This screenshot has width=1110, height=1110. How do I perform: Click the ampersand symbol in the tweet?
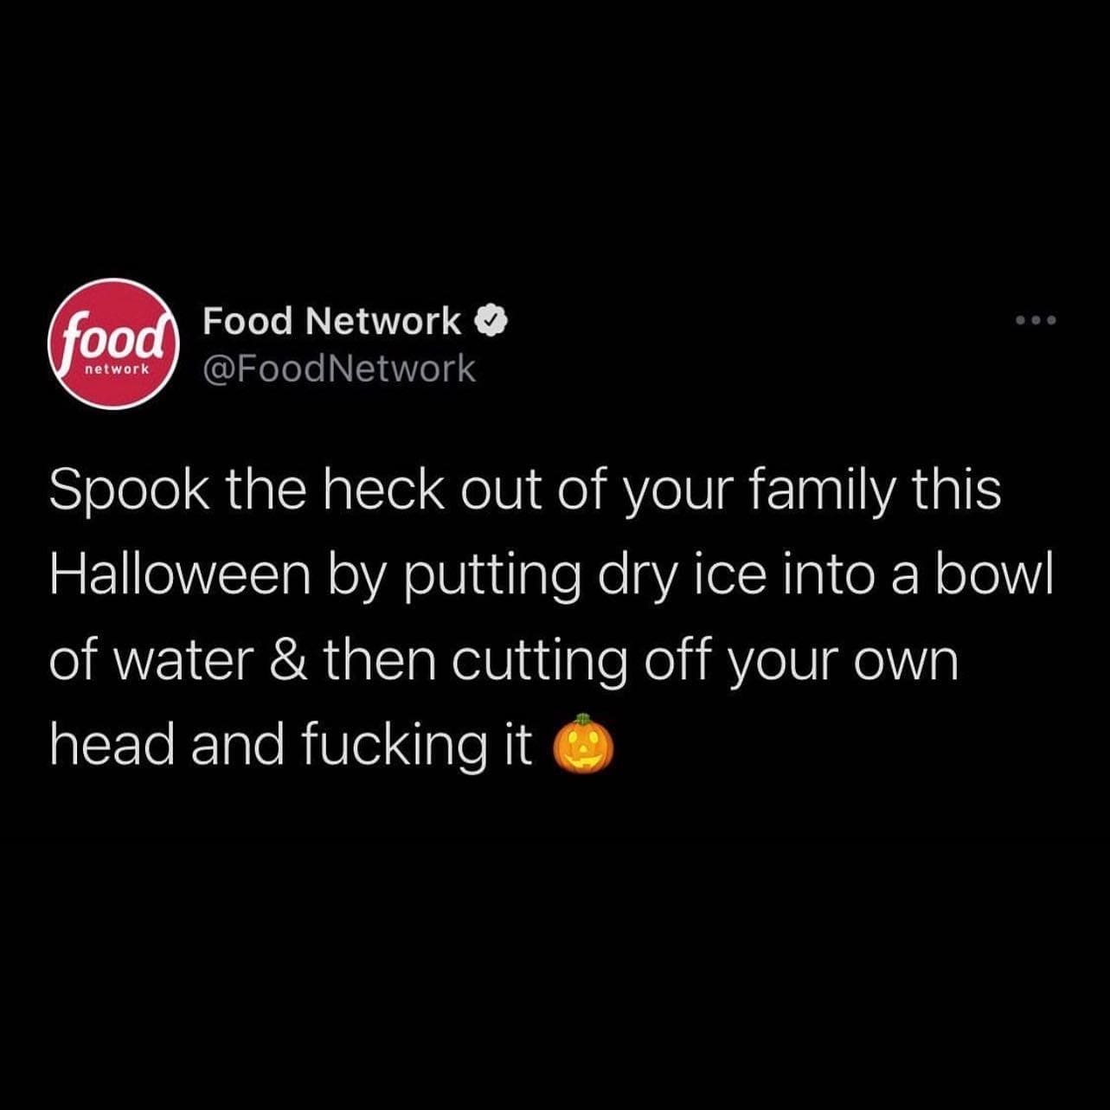(x=288, y=660)
